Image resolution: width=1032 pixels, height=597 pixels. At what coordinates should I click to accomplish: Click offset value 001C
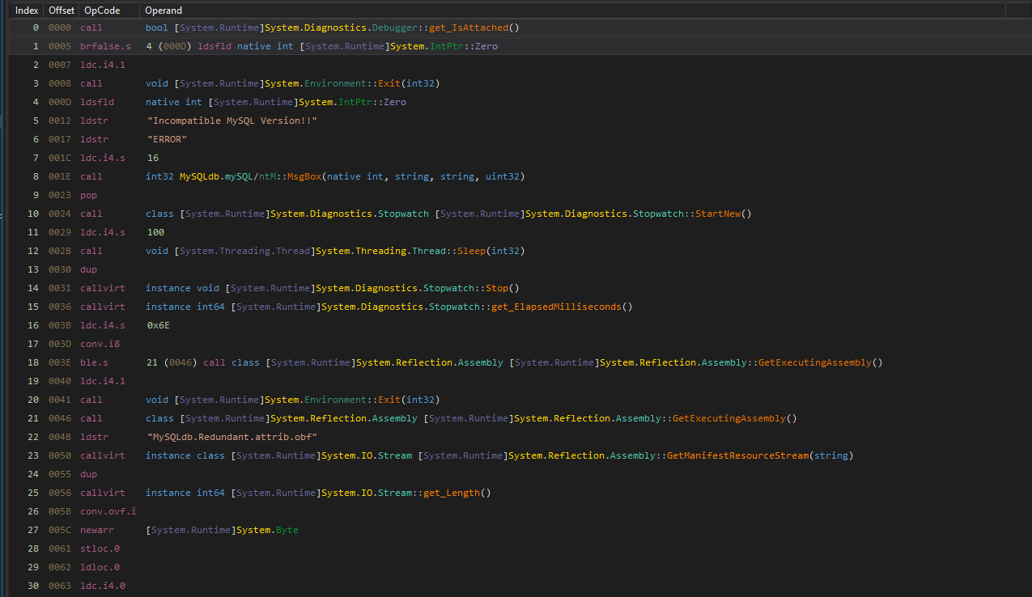(x=60, y=158)
